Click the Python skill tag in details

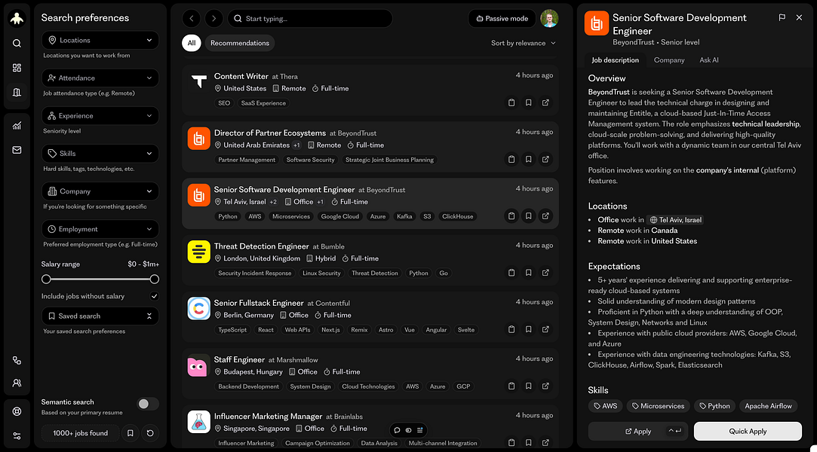(x=714, y=406)
